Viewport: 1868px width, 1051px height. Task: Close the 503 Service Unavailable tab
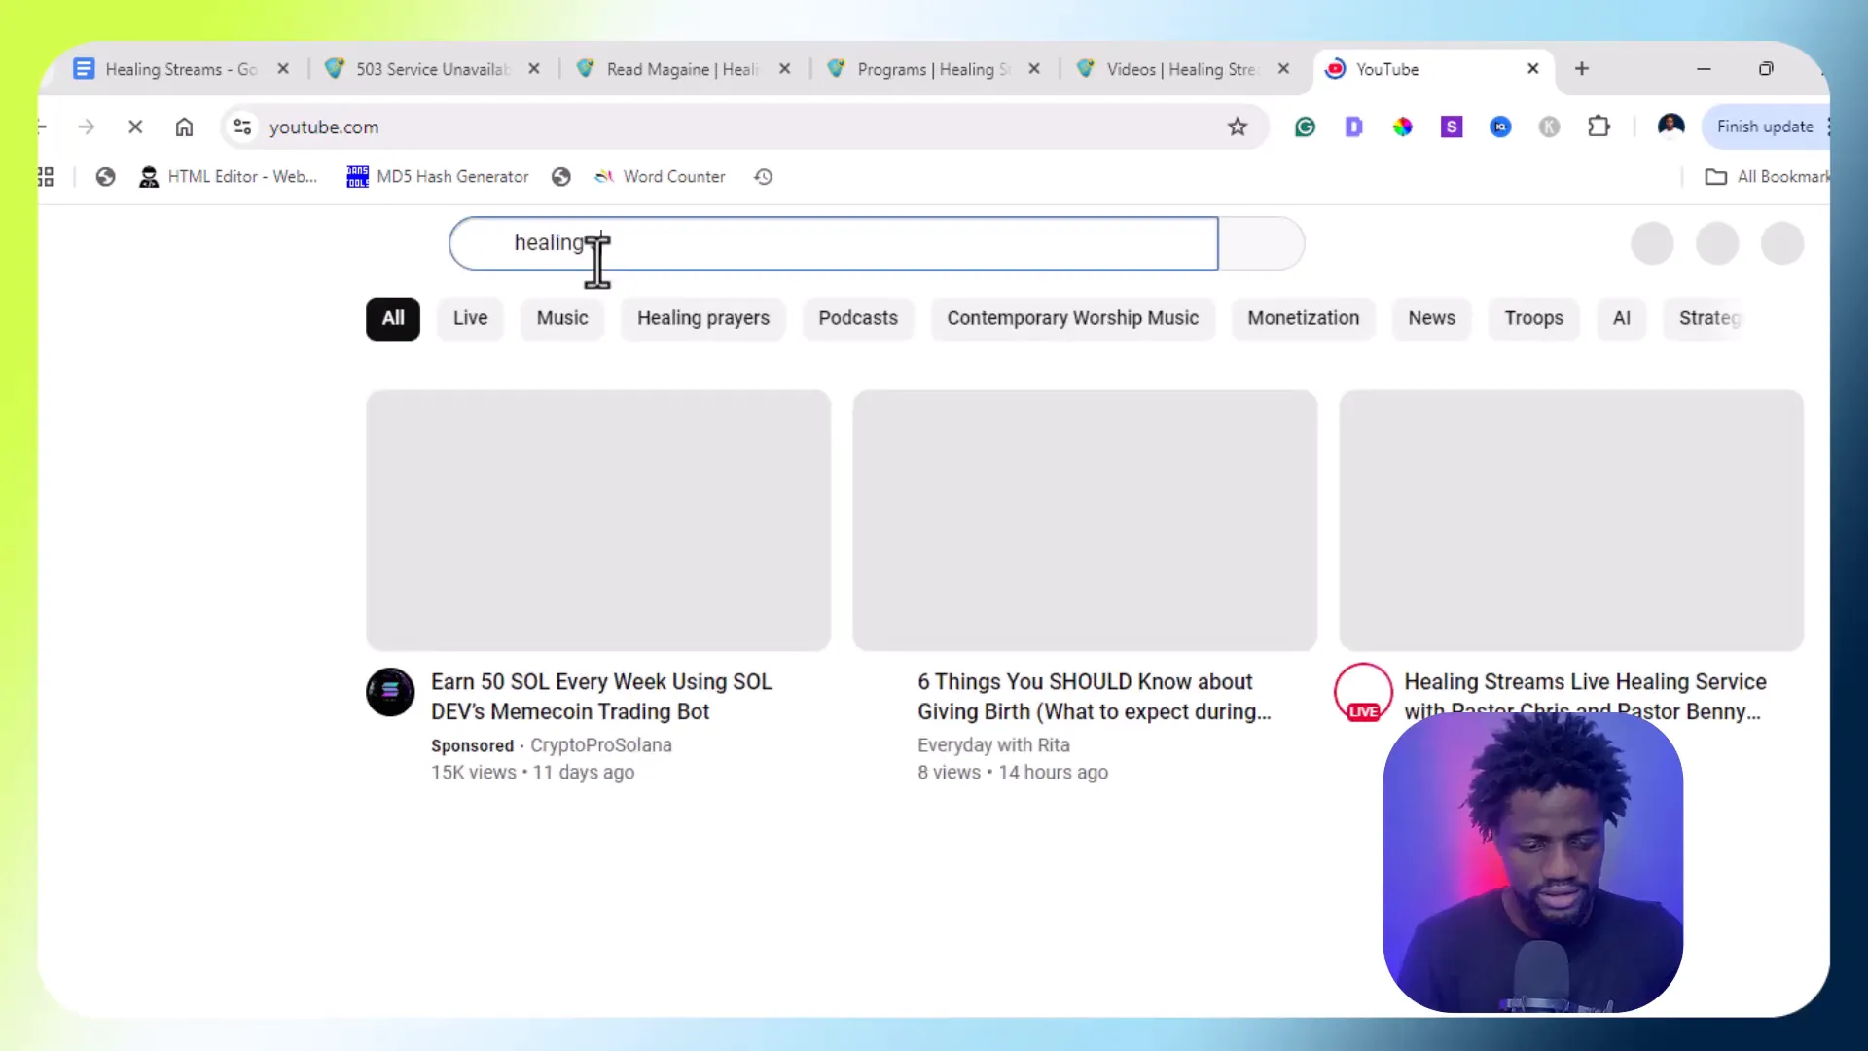534,69
